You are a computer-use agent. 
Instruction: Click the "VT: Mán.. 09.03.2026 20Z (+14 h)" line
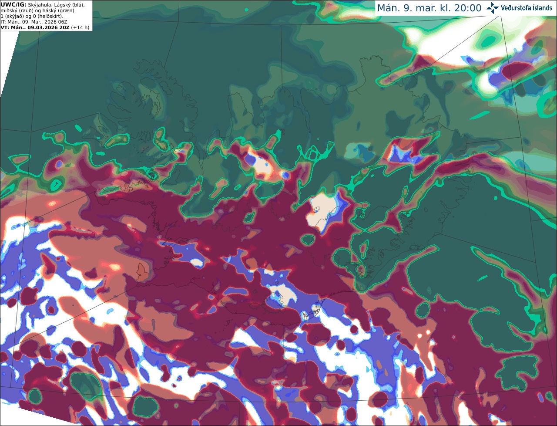tap(45, 27)
